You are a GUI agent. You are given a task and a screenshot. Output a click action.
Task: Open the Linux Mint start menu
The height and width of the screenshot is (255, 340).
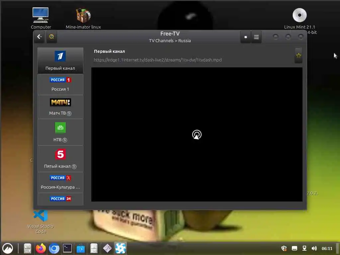[8, 248]
